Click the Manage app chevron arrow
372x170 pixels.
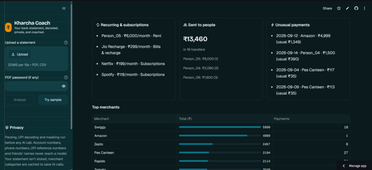(344, 166)
